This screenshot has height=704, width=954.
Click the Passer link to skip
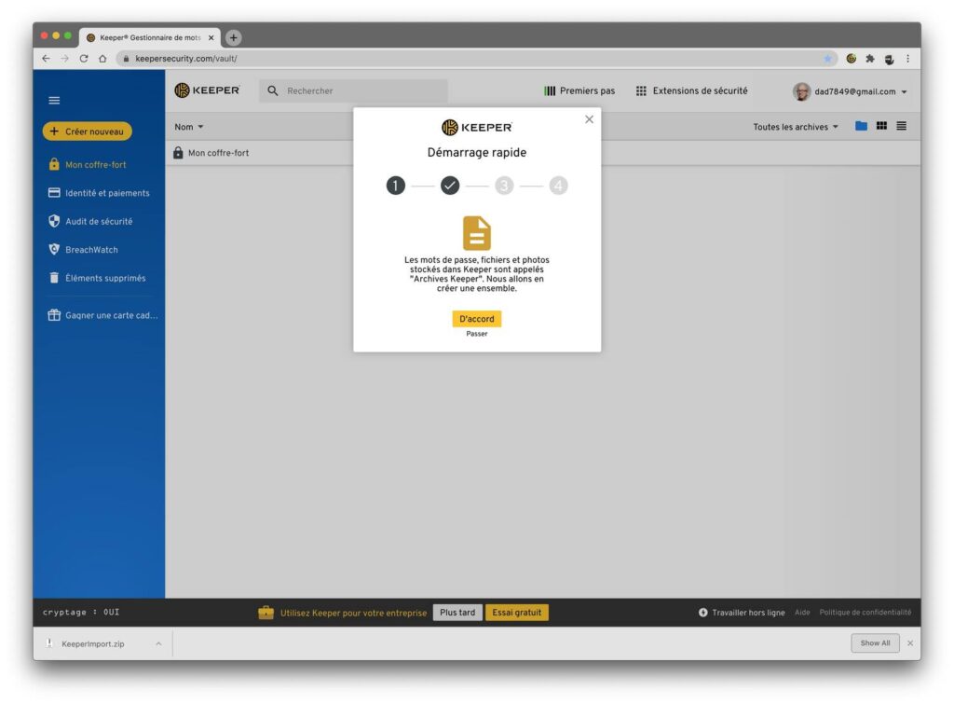pos(477,334)
